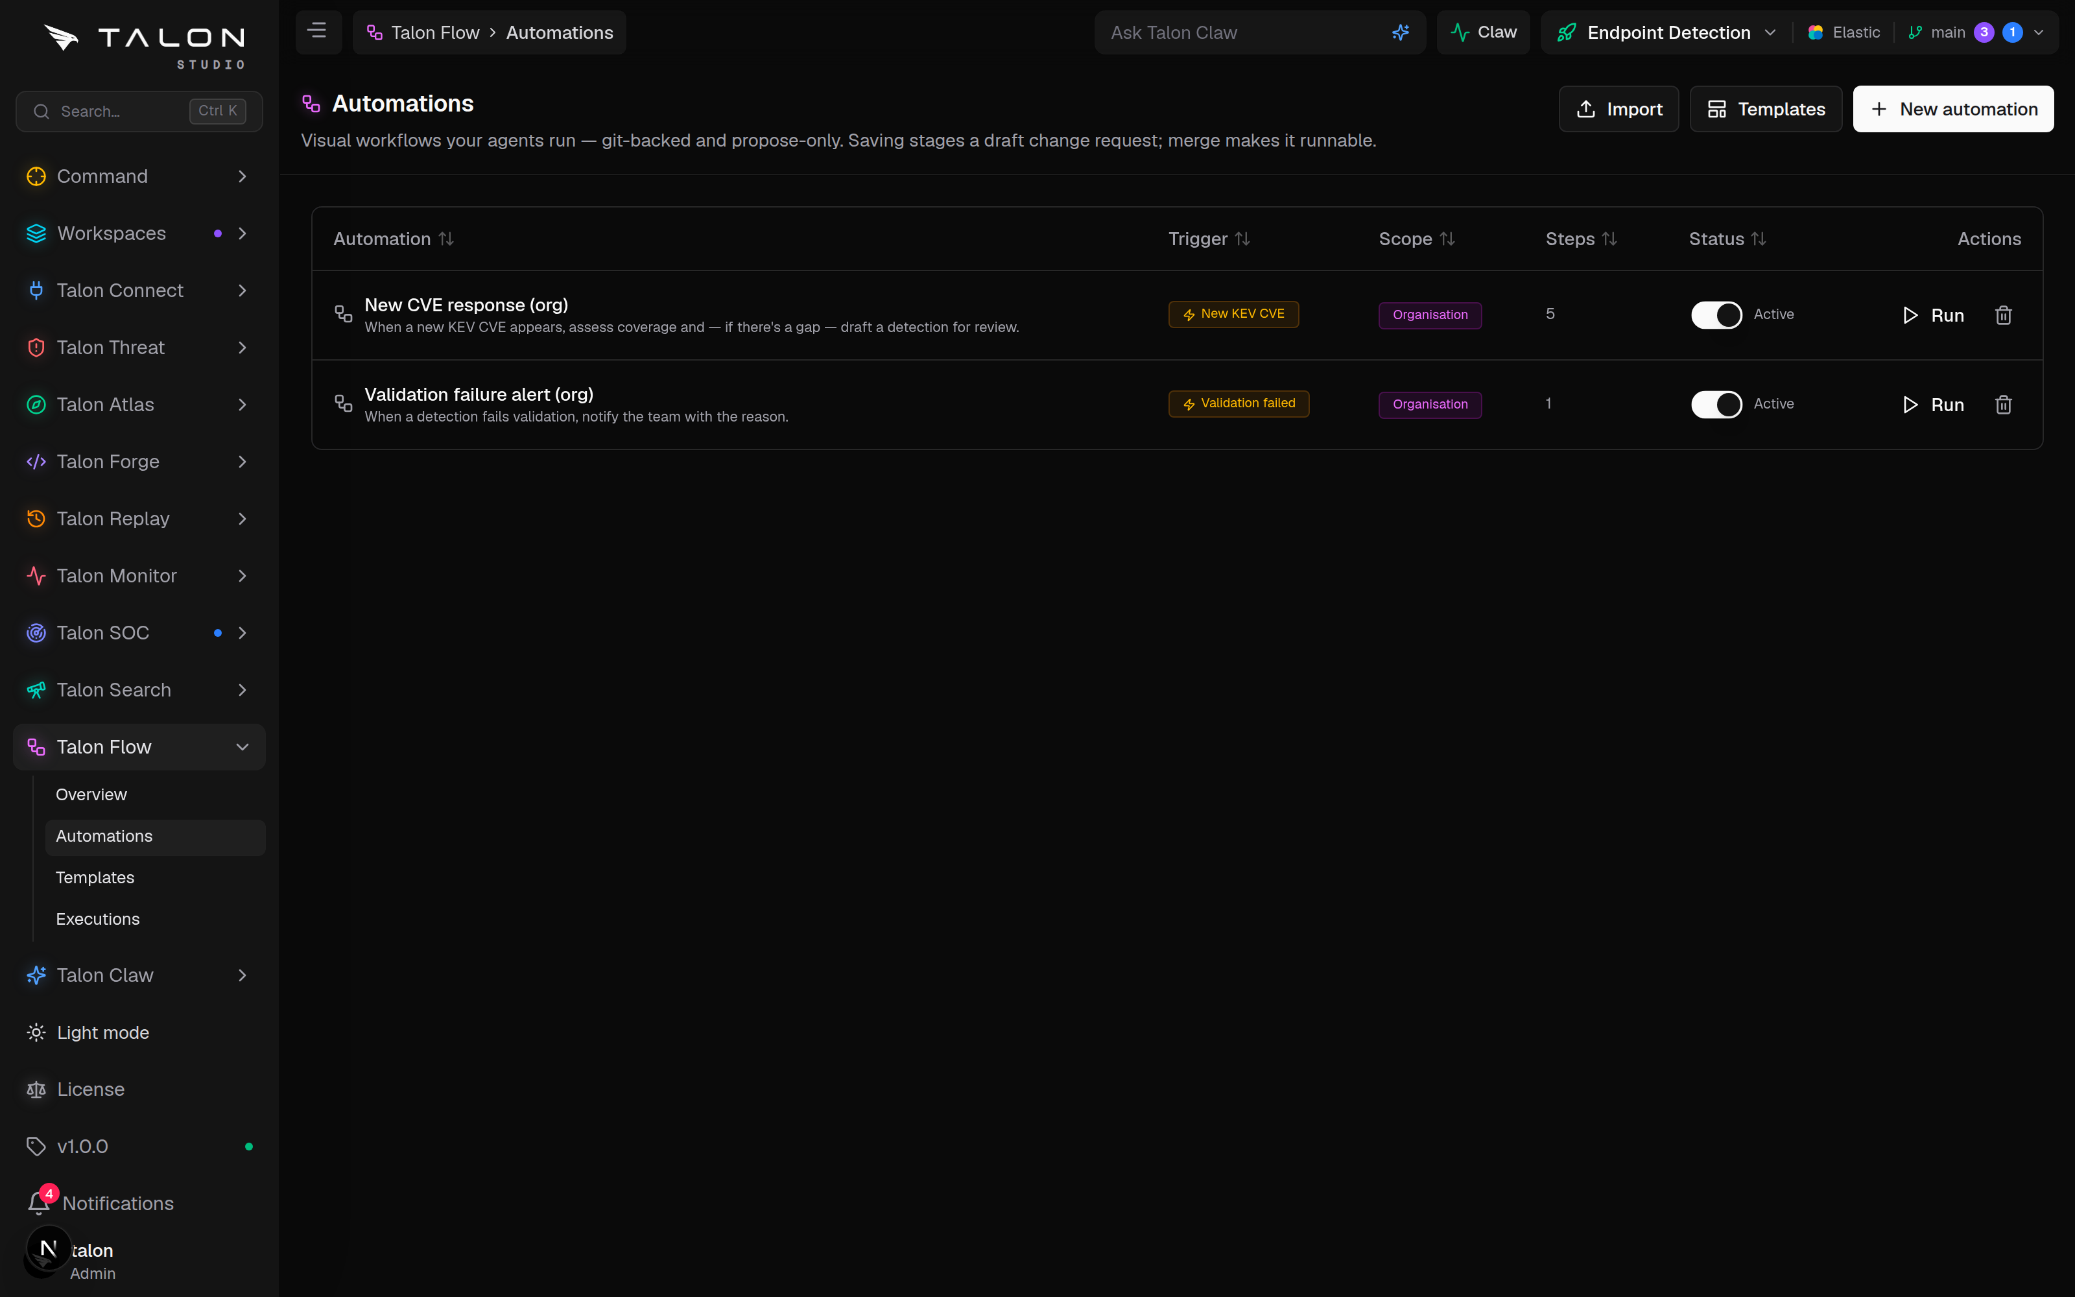The image size is (2075, 1297).
Task: Delete the New CVE response automation
Action: (2003, 315)
